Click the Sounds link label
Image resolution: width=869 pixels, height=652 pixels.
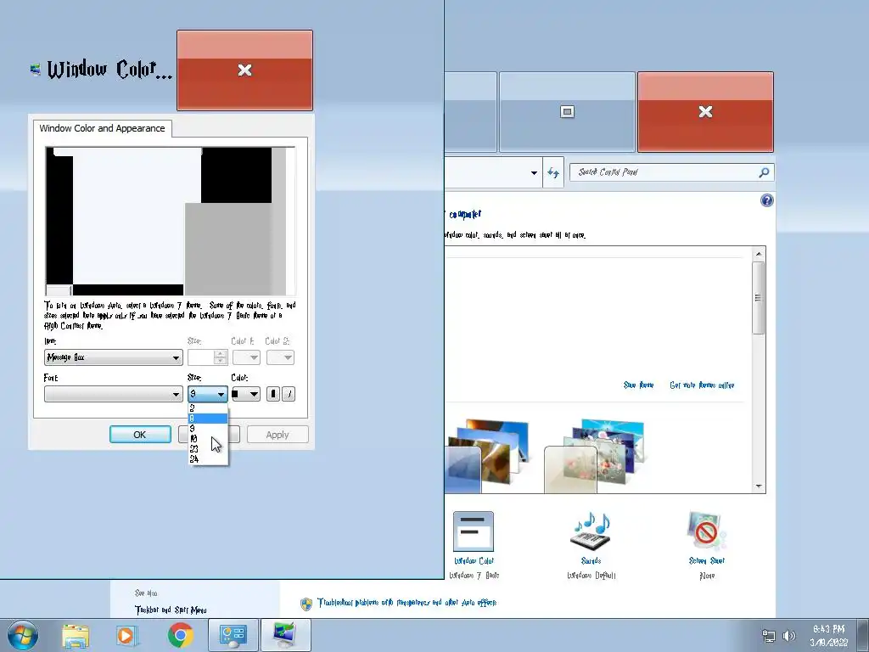[591, 561]
